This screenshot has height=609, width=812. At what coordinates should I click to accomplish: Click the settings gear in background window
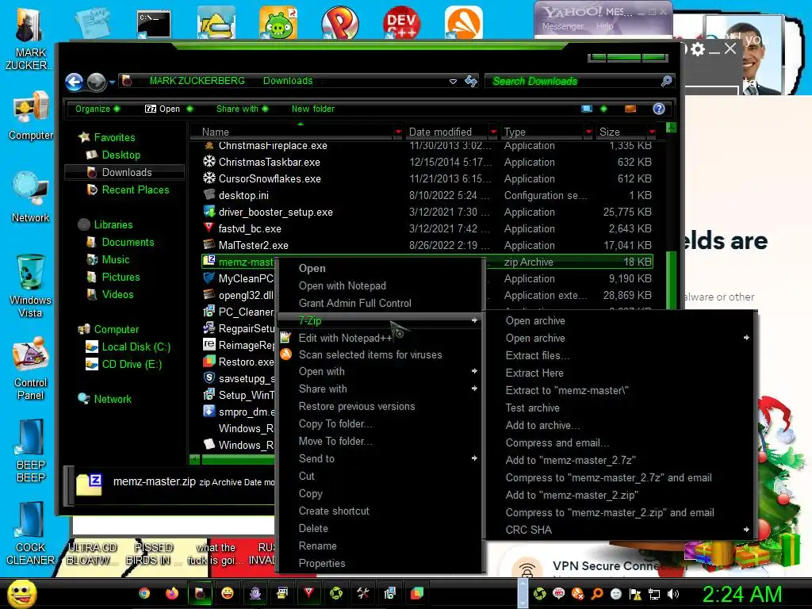click(x=698, y=49)
